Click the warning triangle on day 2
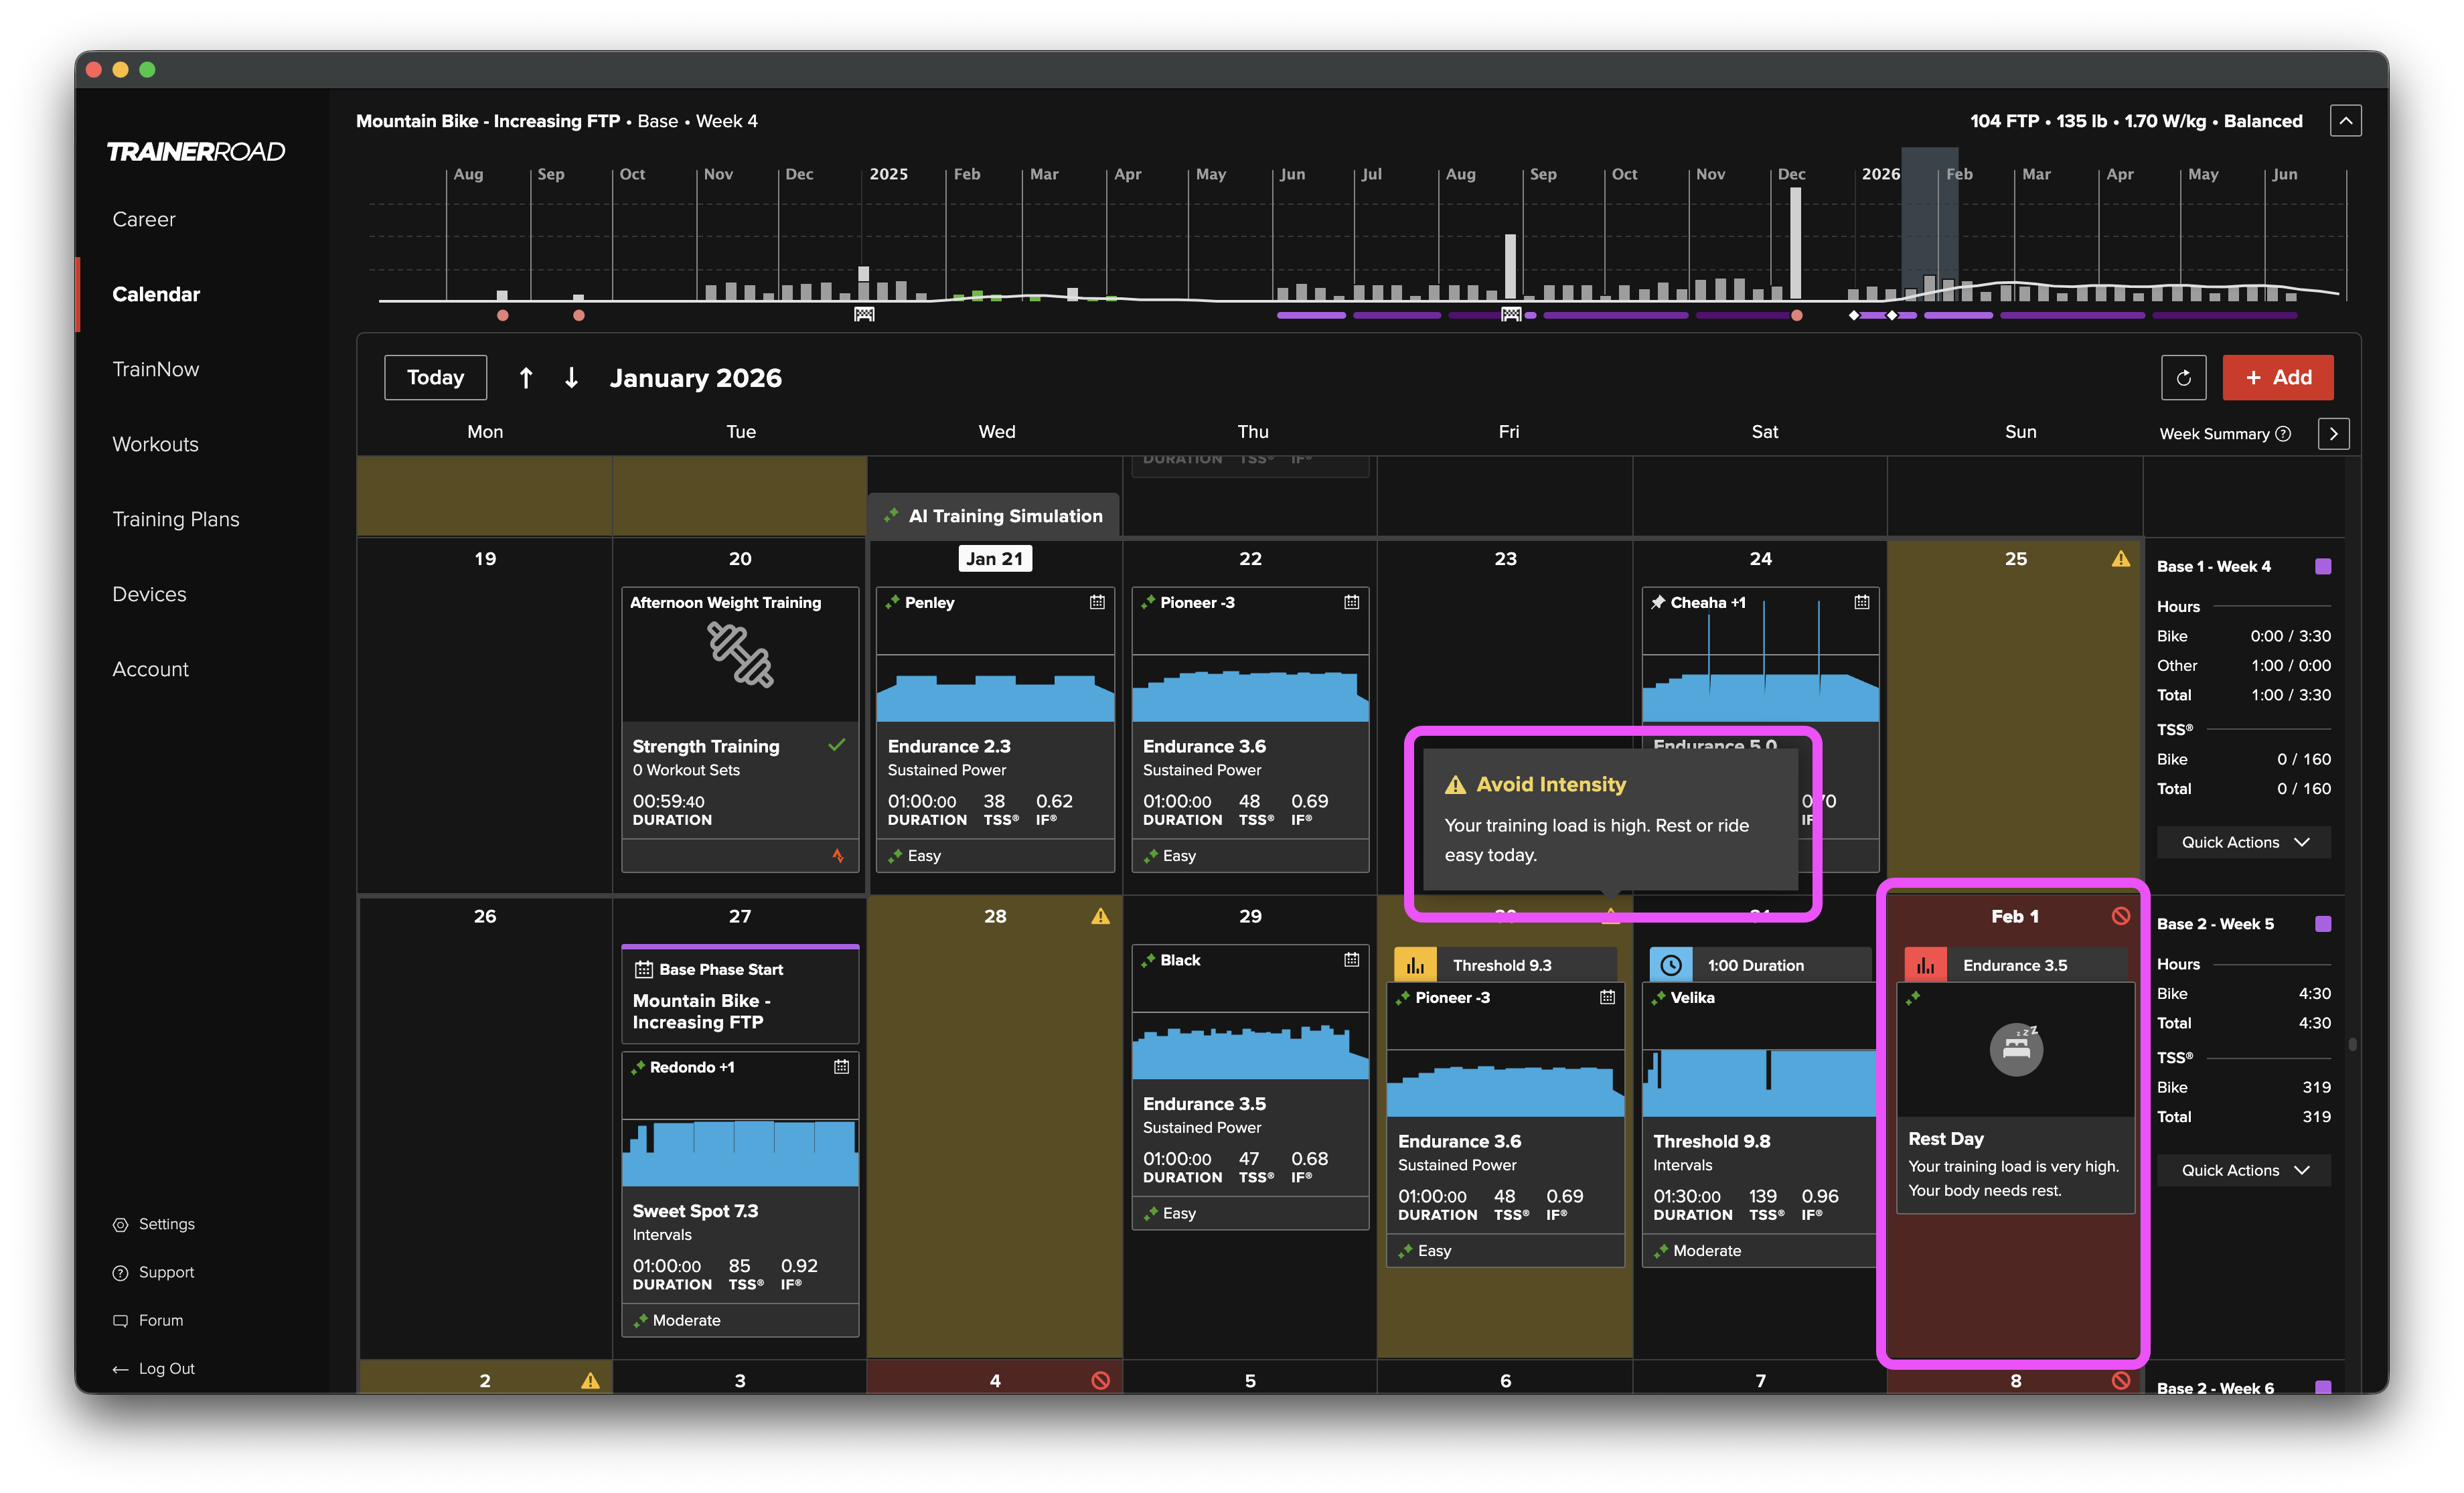The height and width of the screenshot is (1493, 2464). coord(590,1380)
